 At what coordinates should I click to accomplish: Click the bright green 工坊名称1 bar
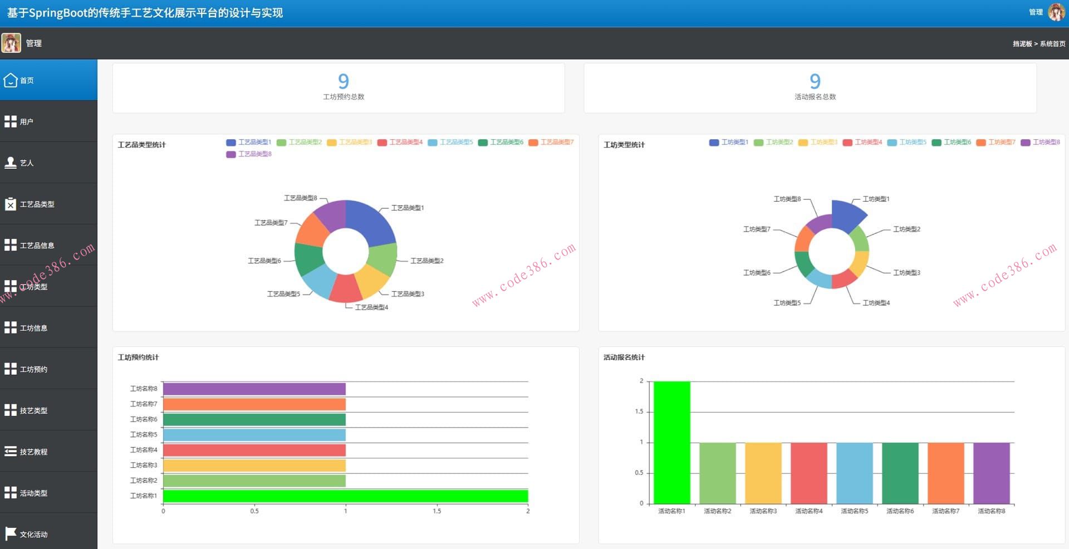[x=345, y=496]
